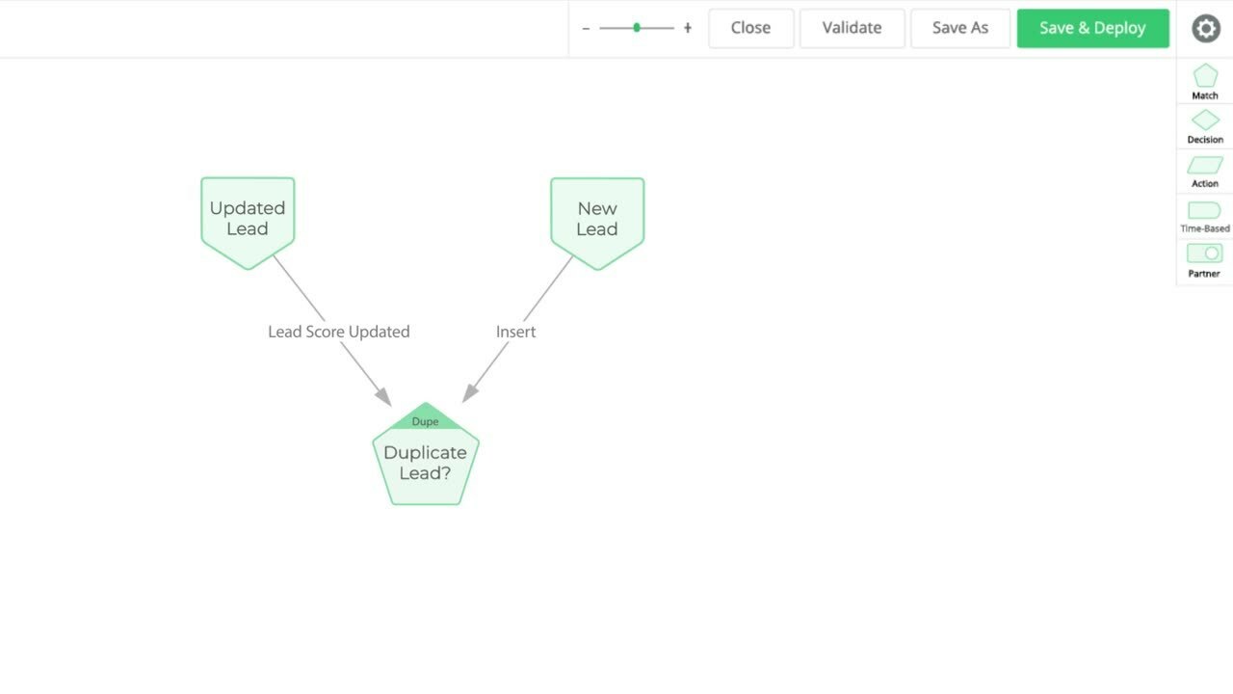The image size is (1233, 694).
Task: Close the flow editor
Action: [x=750, y=28]
